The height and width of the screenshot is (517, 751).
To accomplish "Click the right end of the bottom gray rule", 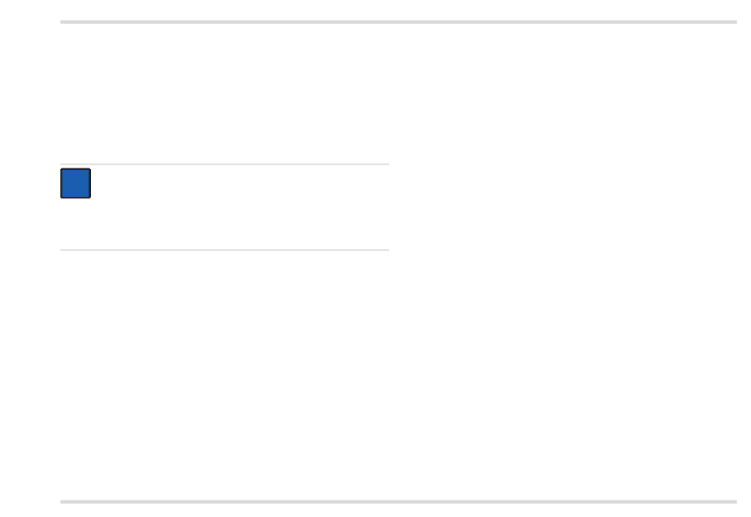I will (734, 502).
